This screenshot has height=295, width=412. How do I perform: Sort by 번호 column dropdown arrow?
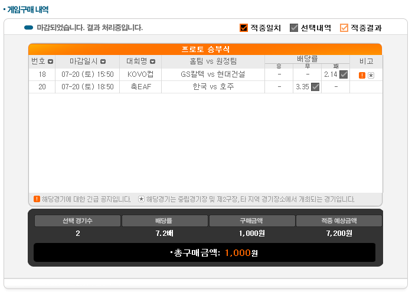coord(50,61)
